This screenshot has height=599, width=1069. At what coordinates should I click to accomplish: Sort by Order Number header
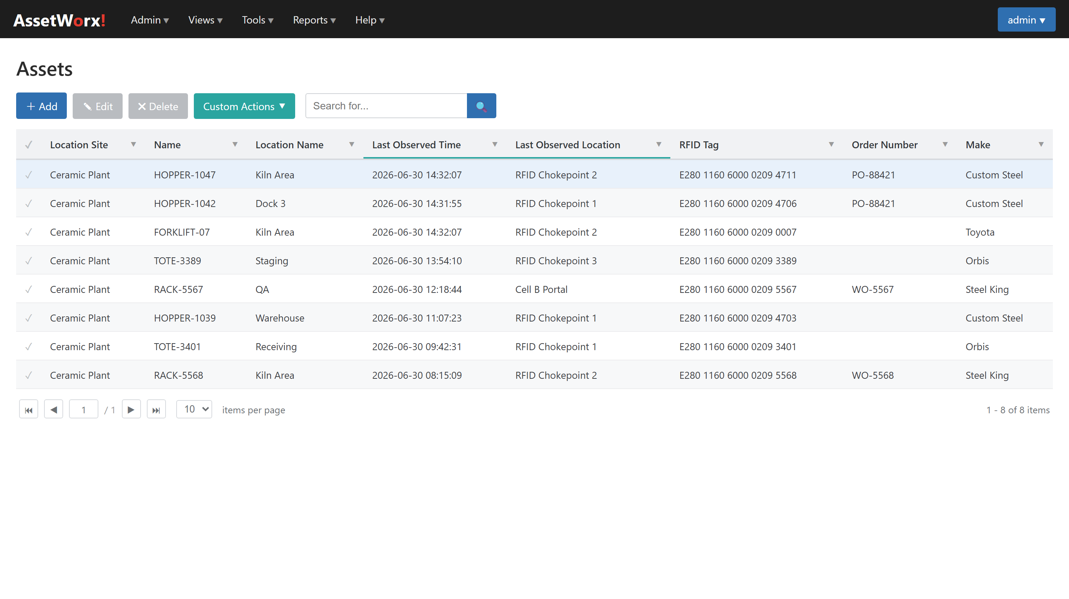[x=884, y=145]
